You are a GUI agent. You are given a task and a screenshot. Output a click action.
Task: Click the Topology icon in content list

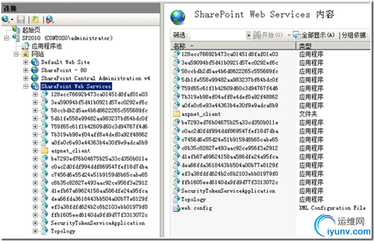[x=177, y=199]
